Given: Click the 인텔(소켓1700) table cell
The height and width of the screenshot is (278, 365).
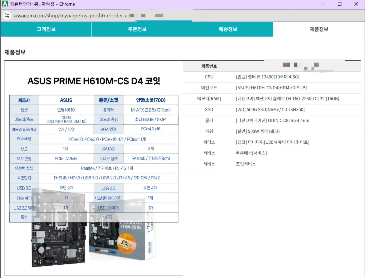Looking at the screenshot, I should (x=151, y=100).
